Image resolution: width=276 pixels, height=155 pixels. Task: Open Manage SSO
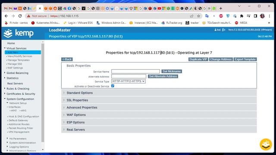coord(15,64)
